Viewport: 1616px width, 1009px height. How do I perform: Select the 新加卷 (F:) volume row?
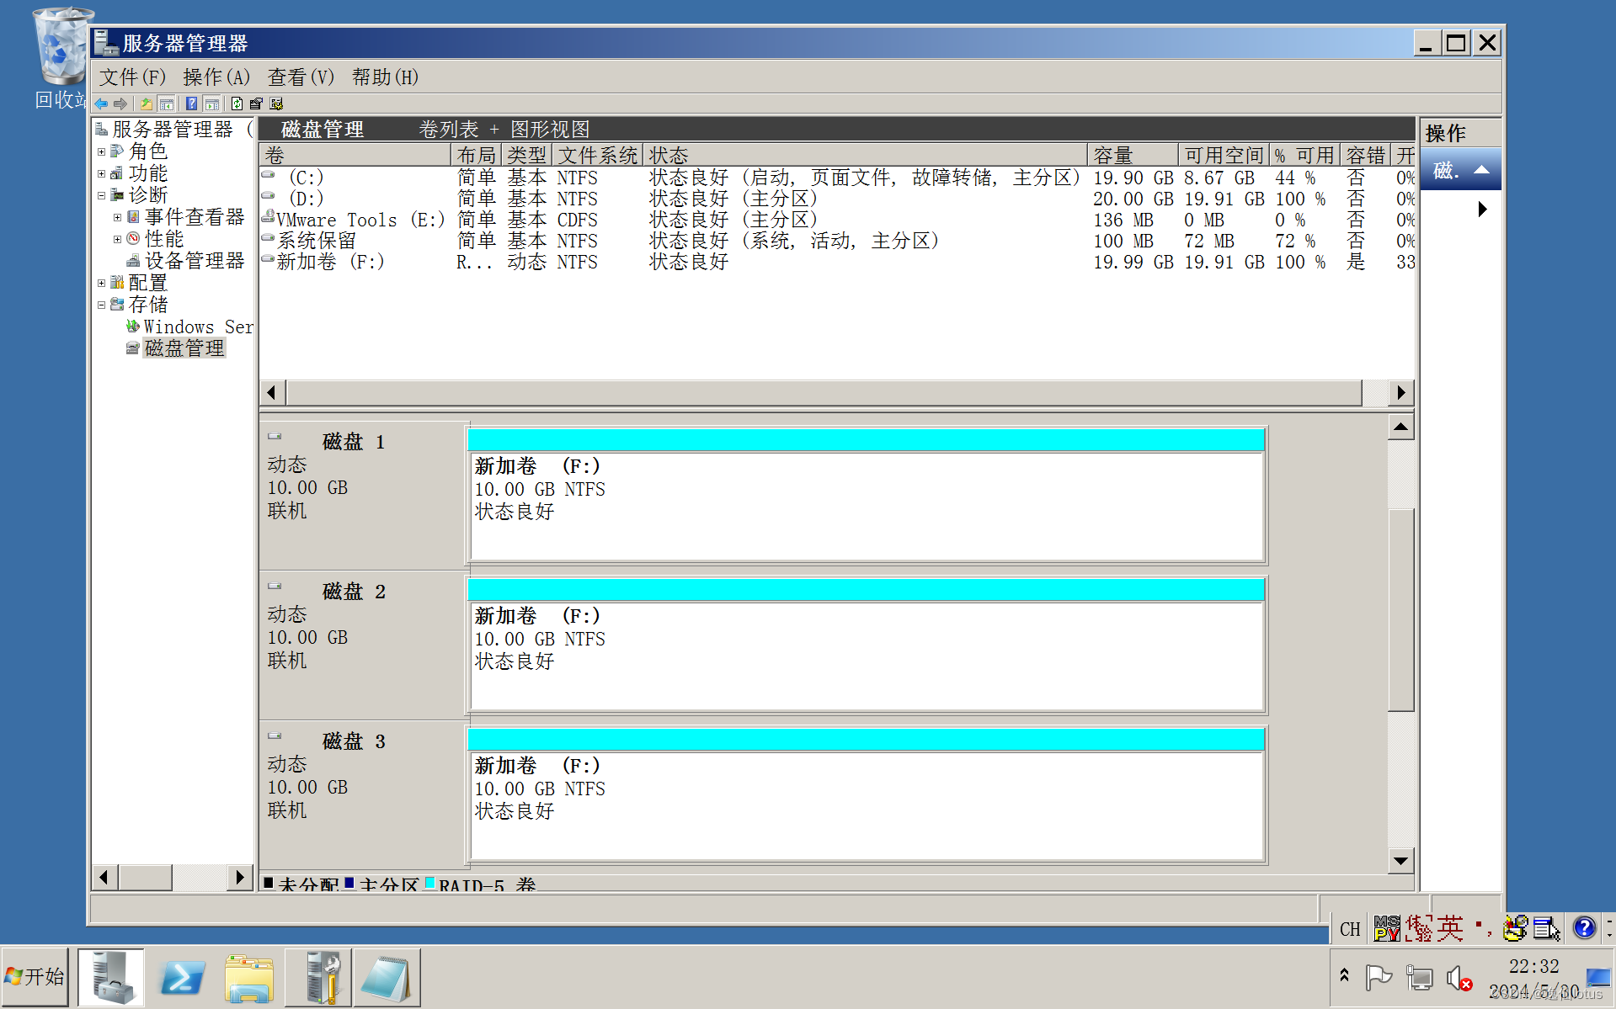tap(838, 262)
